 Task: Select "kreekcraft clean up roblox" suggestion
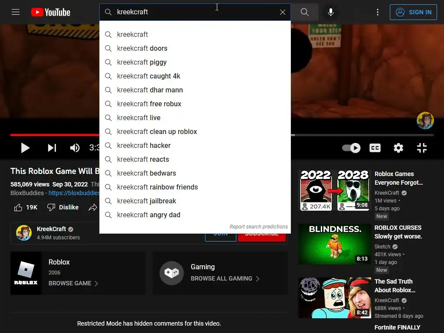pos(195,132)
